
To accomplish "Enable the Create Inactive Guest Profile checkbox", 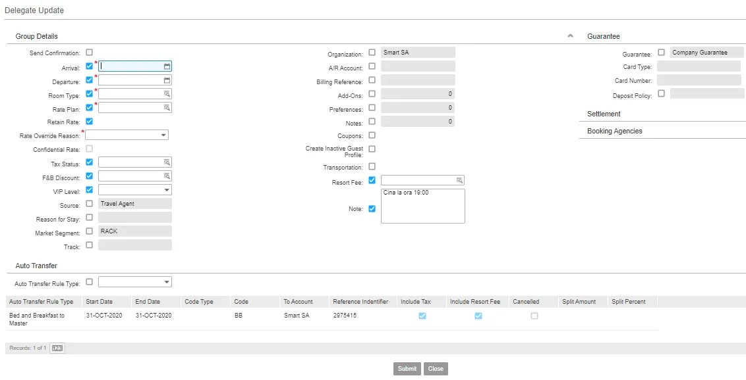I will pyautogui.click(x=372, y=149).
